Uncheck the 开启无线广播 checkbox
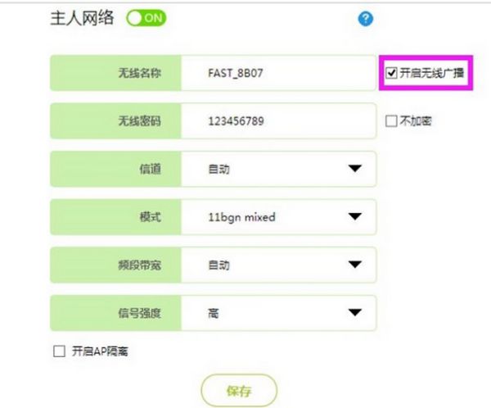 pos(391,73)
